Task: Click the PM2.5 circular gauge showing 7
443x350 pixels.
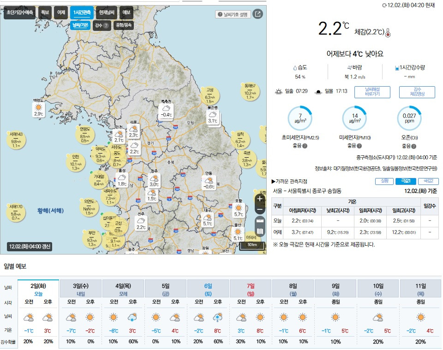Action: point(300,118)
